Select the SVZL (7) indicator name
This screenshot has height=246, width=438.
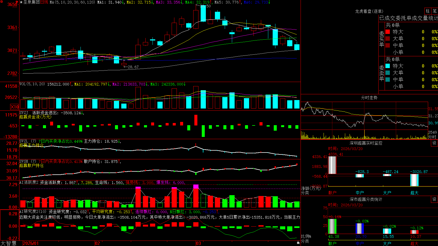28,141
